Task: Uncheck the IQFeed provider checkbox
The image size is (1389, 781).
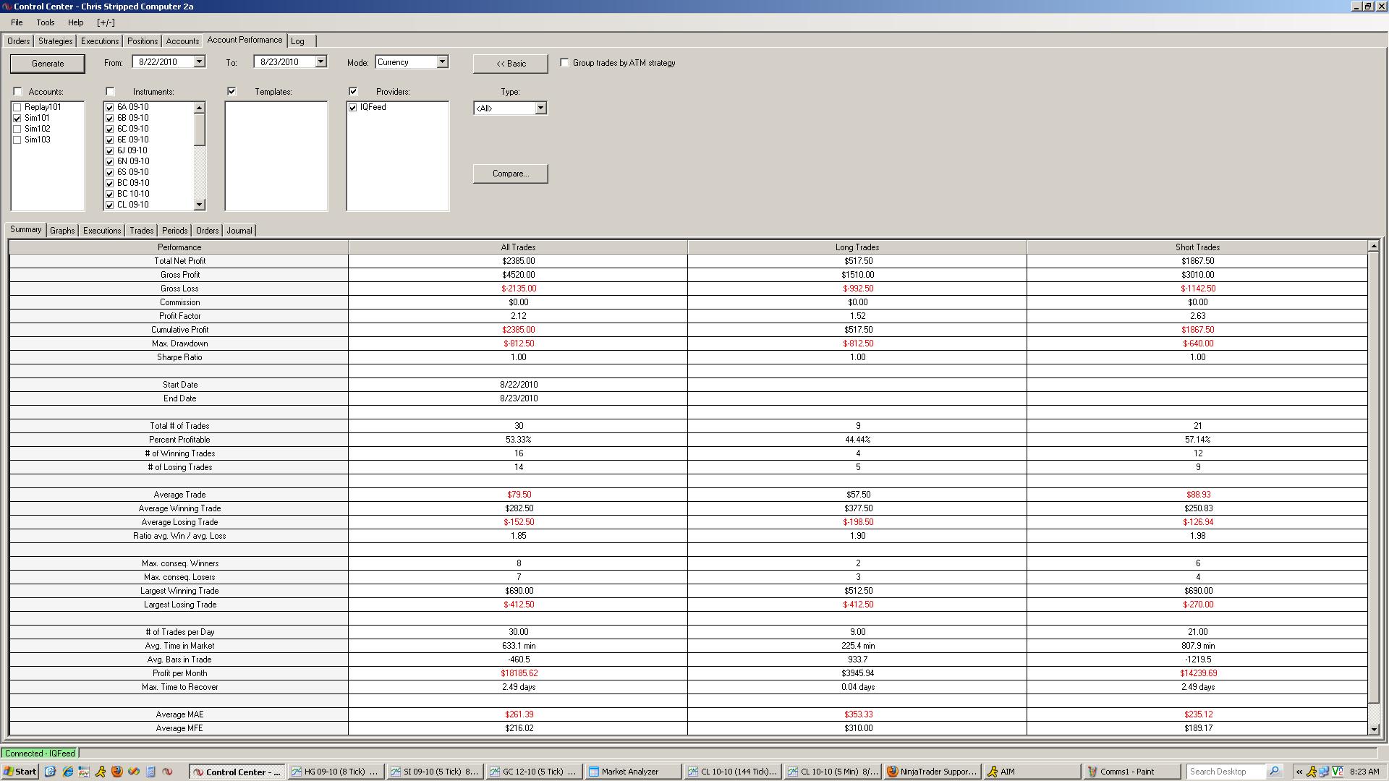Action: (x=353, y=107)
